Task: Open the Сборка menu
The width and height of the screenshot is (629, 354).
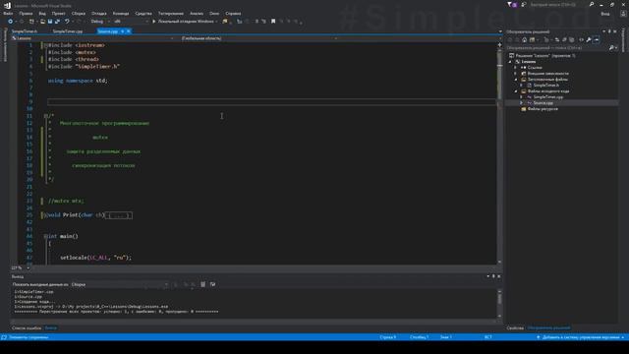Action: [x=79, y=13]
